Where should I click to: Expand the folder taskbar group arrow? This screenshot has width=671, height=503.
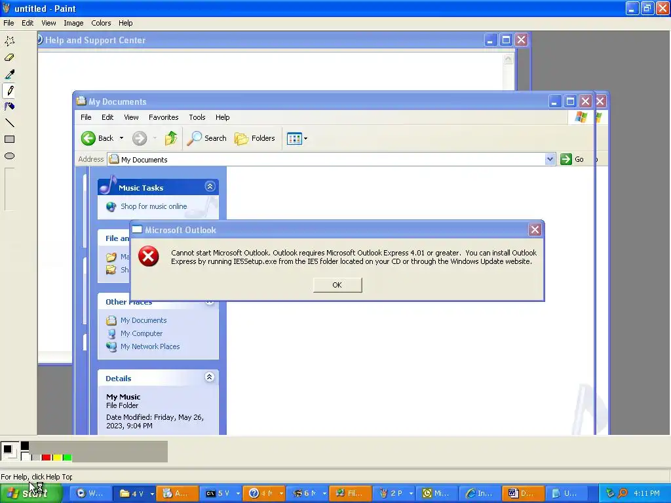pos(152,493)
